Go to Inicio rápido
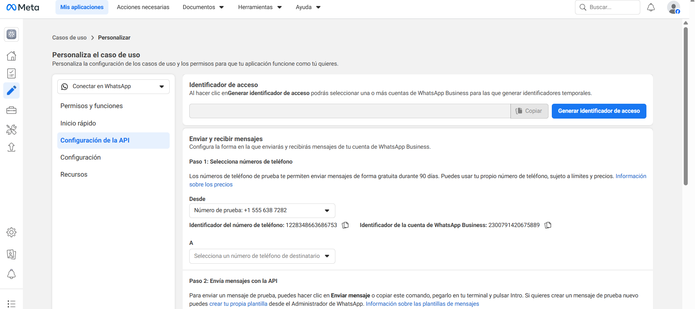The height and width of the screenshot is (309, 695). click(113, 123)
